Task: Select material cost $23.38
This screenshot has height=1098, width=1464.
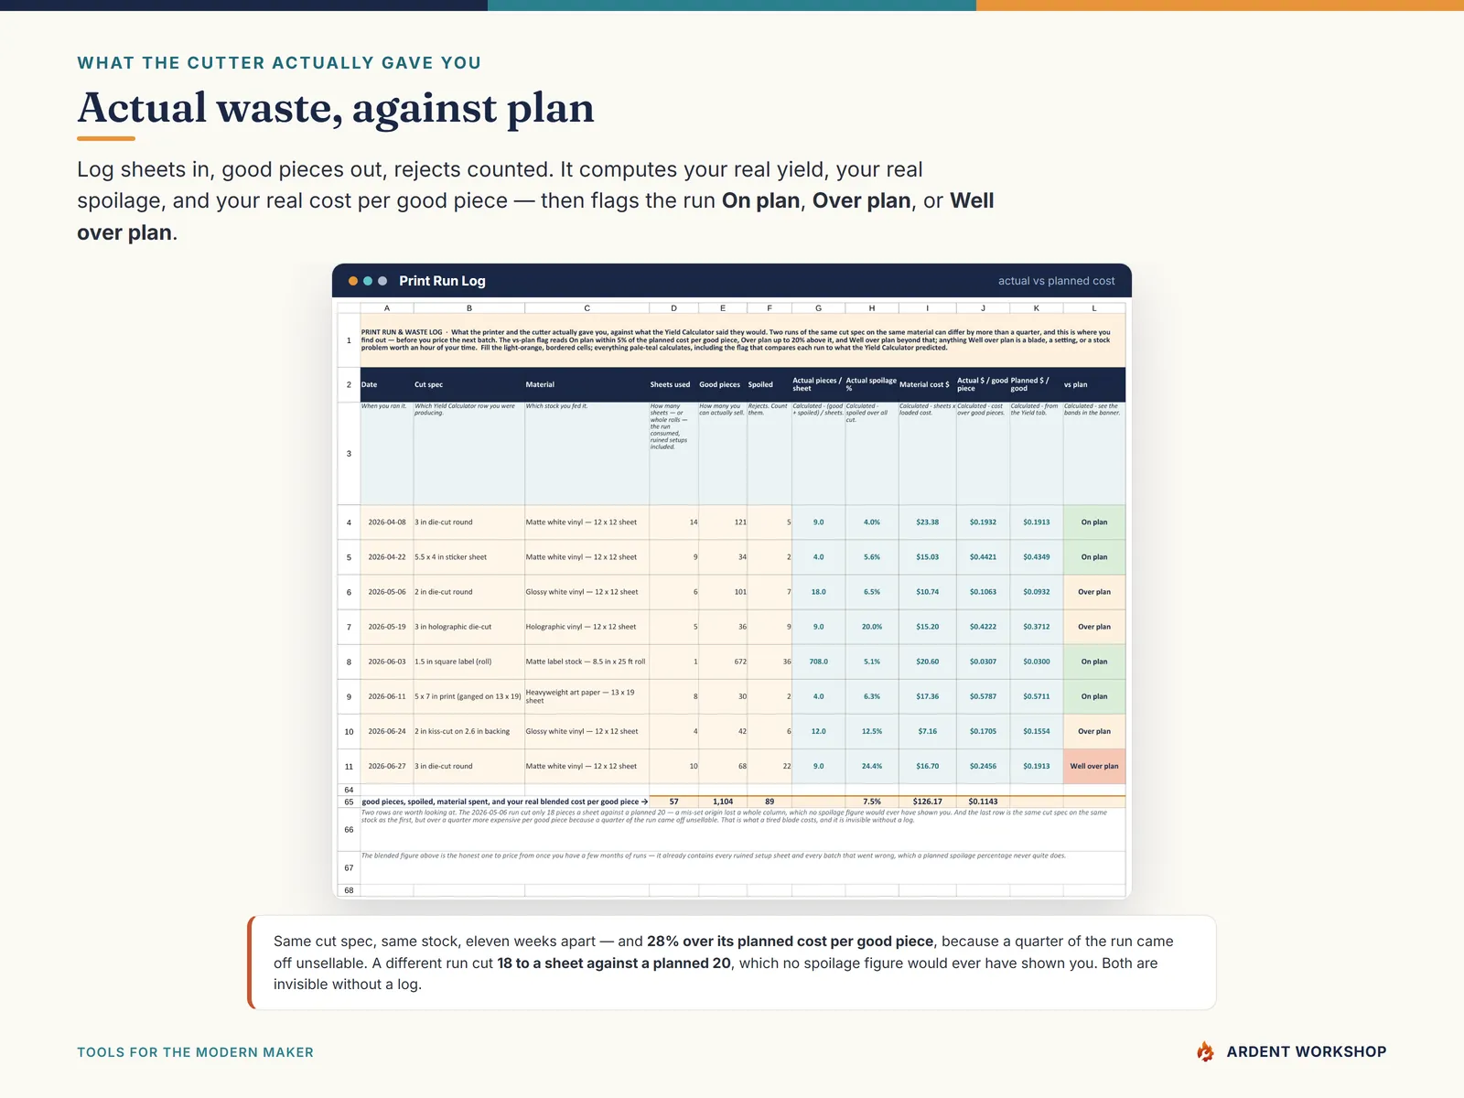Action: tap(927, 522)
